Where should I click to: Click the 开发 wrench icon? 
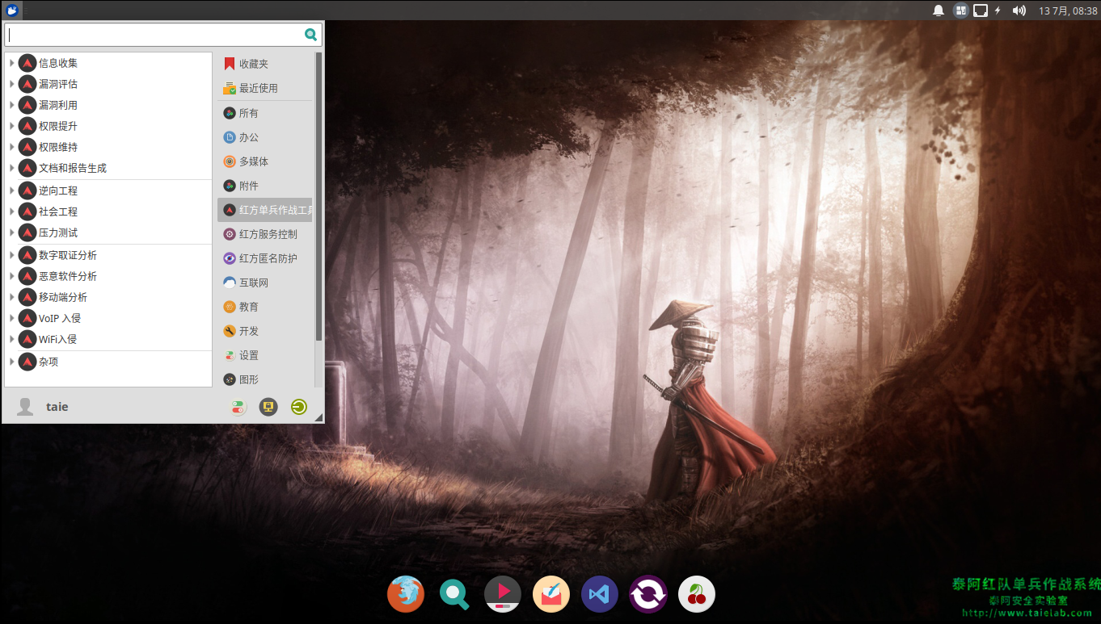pos(230,331)
